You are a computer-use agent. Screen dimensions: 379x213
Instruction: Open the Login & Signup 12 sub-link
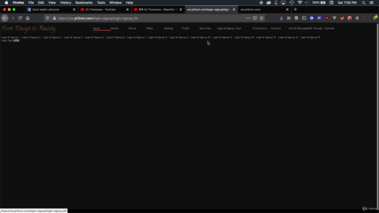244,37
